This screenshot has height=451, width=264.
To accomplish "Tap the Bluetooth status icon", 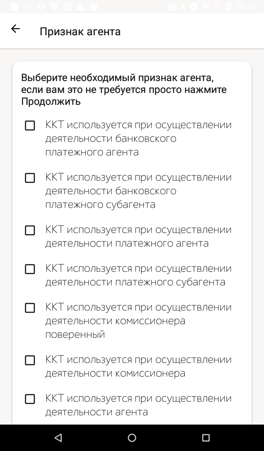I will 182,7.
